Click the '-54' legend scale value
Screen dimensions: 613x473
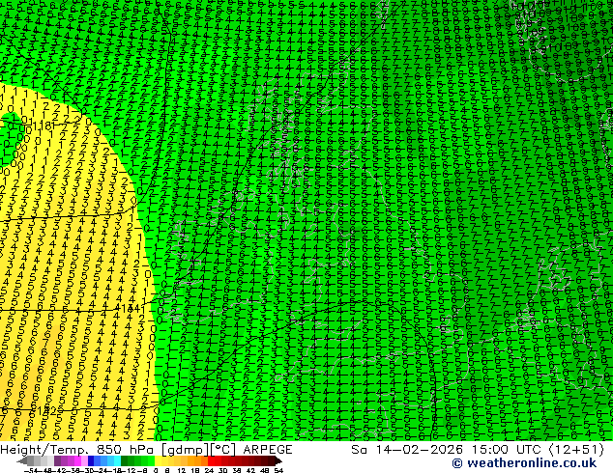coord(31,471)
